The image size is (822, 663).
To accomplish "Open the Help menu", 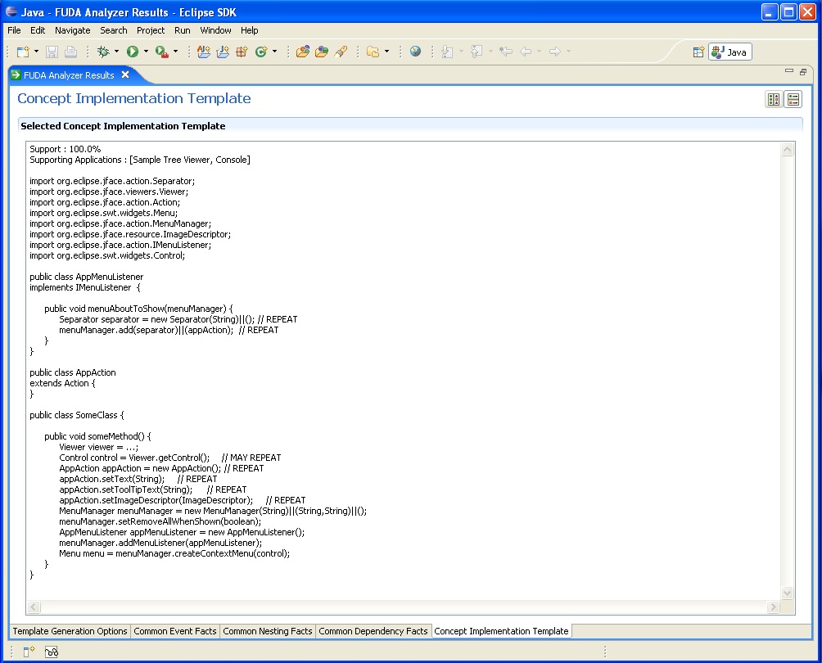I will pos(250,30).
